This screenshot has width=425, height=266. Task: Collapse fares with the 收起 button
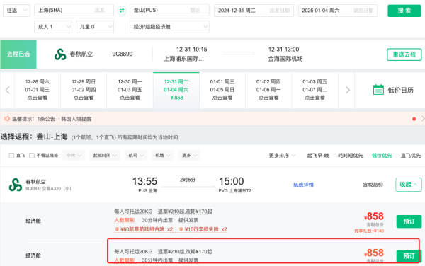click(409, 185)
